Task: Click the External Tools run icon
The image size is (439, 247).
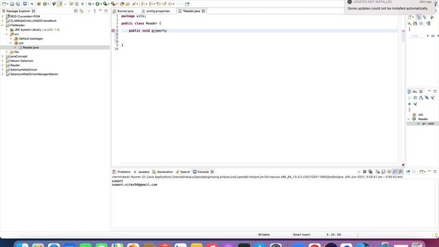Action: pyautogui.click(x=112, y=4)
